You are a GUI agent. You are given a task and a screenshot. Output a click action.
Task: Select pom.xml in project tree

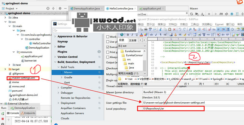point(17,91)
